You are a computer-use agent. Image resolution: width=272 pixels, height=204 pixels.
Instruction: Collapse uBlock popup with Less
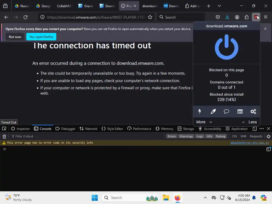click(x=249, y=122)
